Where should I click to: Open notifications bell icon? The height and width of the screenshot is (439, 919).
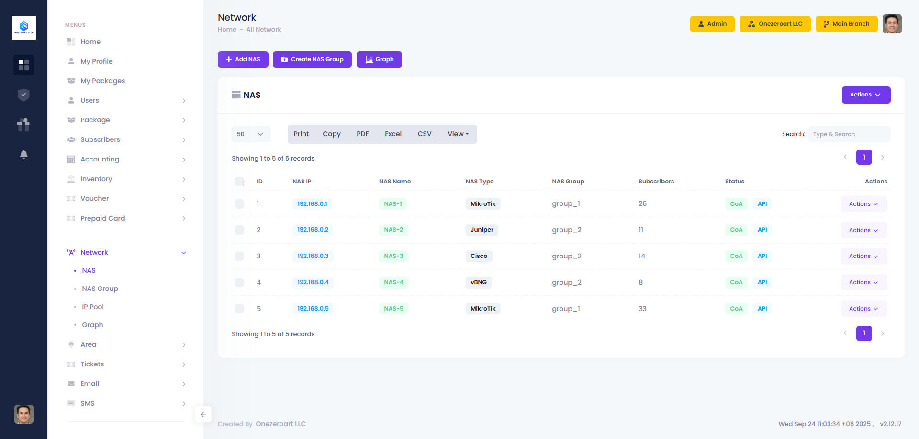[x=23, y=154]
